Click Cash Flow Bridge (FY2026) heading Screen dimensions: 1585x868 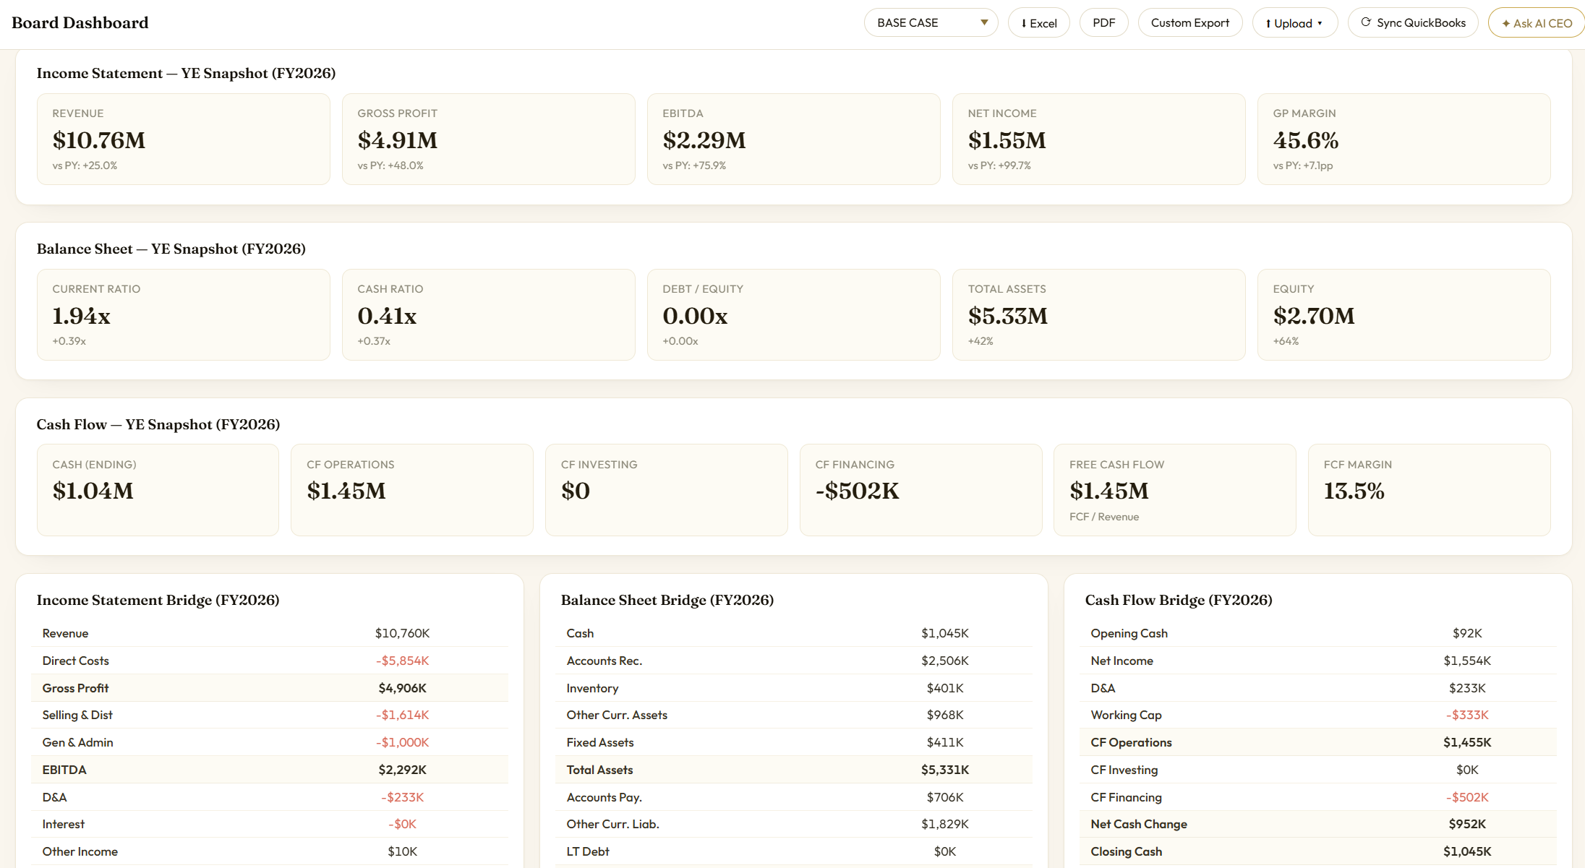click(1179, 600)
